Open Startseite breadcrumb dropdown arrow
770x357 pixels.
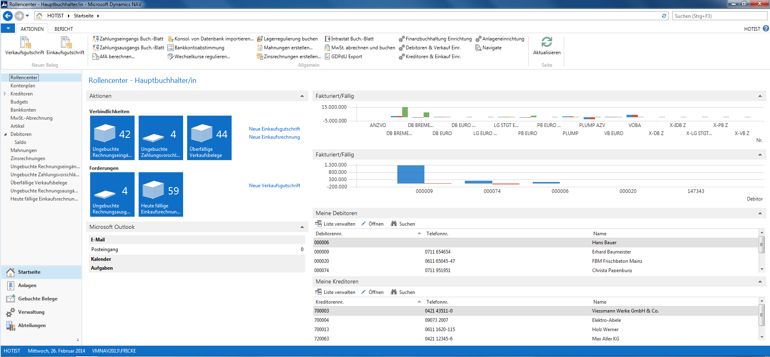click(x=98, y=16)
